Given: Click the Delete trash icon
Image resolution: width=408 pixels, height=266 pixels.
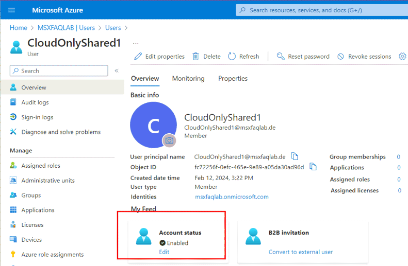Looking at the screenshot, I should click(x=195, y=56).
